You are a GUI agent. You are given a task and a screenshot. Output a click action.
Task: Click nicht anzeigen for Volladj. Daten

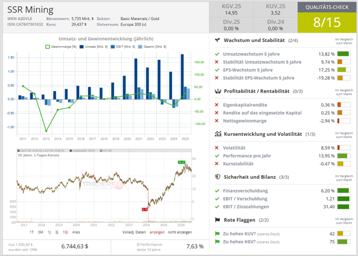[x=180, y=232]
